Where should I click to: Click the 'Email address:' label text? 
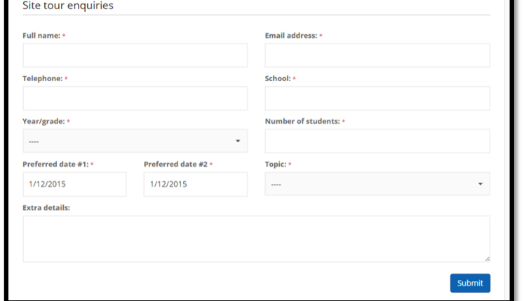pyautogui.click(x=290, y=36)
